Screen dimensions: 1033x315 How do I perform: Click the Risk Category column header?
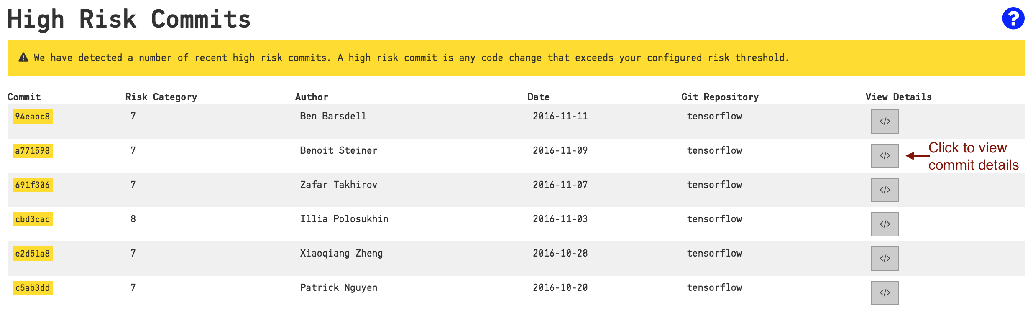coord(161,97)
